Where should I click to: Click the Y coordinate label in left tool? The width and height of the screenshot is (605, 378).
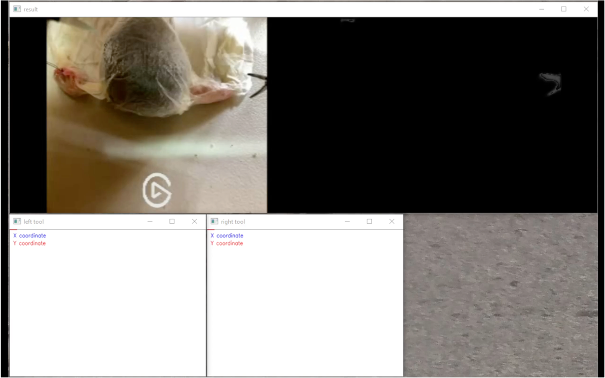click(29, 244)
